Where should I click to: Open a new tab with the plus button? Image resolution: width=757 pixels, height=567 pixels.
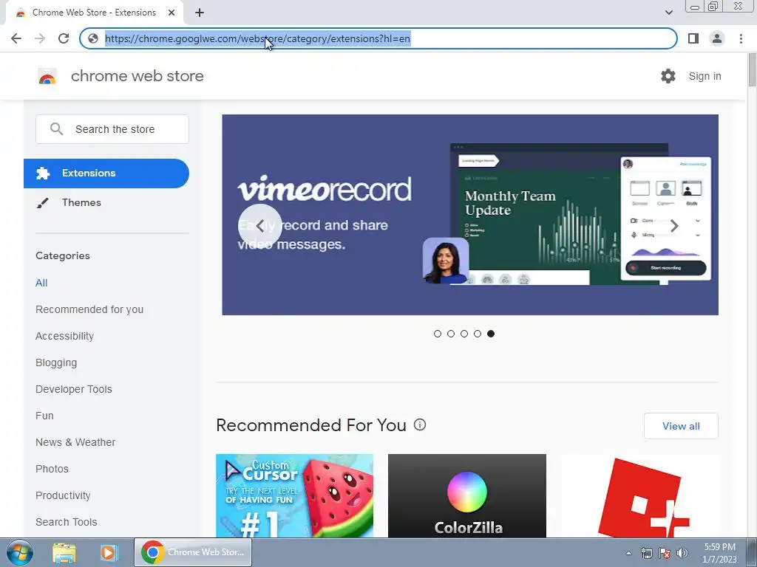click(200, 13)
